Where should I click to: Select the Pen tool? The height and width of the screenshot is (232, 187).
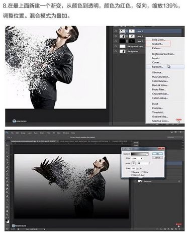coord(7,196)
